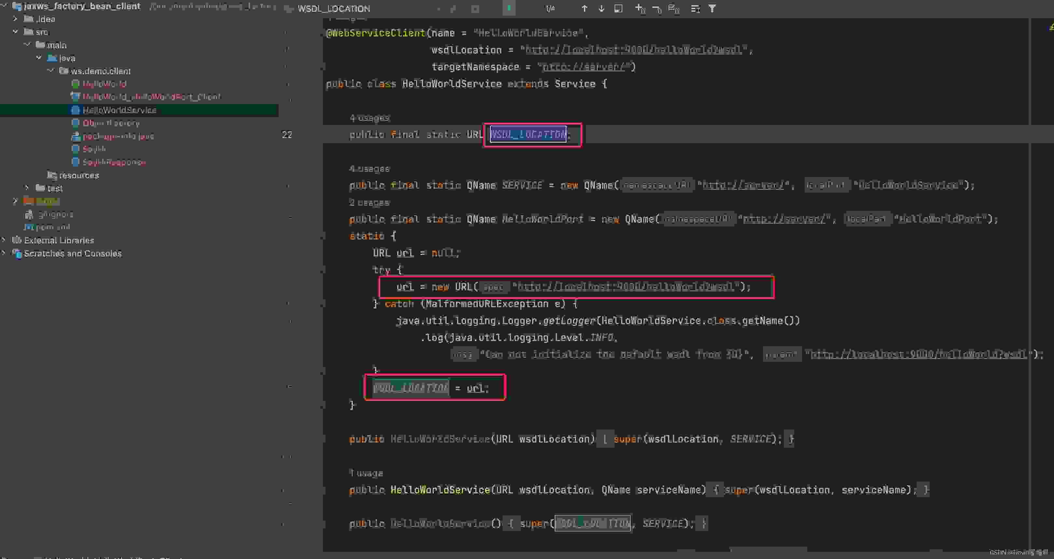Open the HelloWorld interface file
1054x559 pixels.
(x=104, y=84)
